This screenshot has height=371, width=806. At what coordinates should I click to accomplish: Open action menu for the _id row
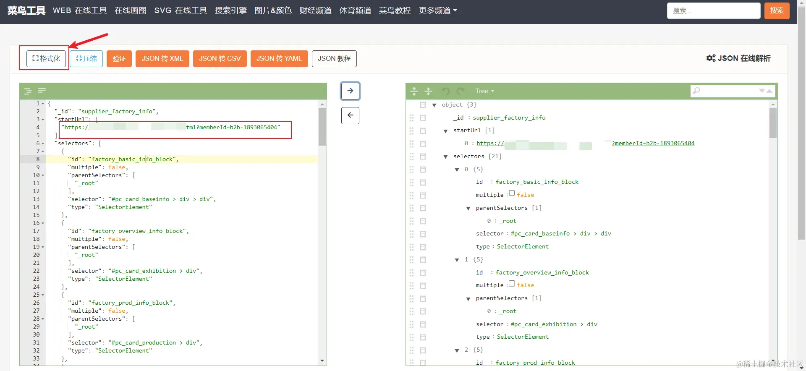pyautogui.click(x=423, y=118)
